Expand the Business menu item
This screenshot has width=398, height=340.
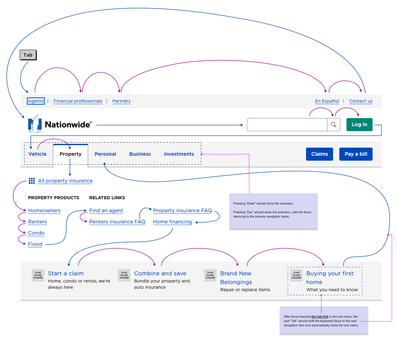(140, 154)
